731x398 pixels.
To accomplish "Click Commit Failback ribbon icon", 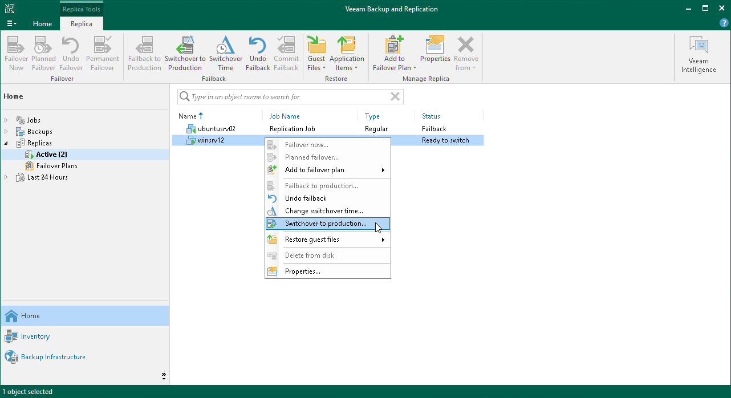I will 286,54.
